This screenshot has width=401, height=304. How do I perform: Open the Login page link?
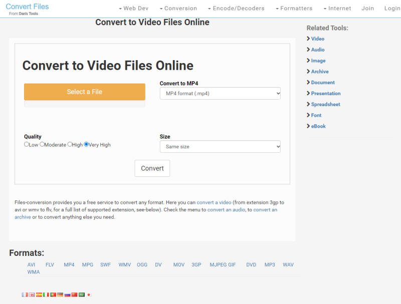[392, 9]
